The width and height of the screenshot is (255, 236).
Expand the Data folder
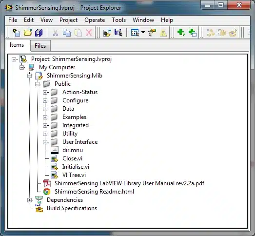[45, 109]
